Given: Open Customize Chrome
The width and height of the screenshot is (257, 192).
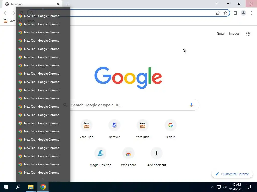Looking at the screenshot, I should (x=232, y=174).
